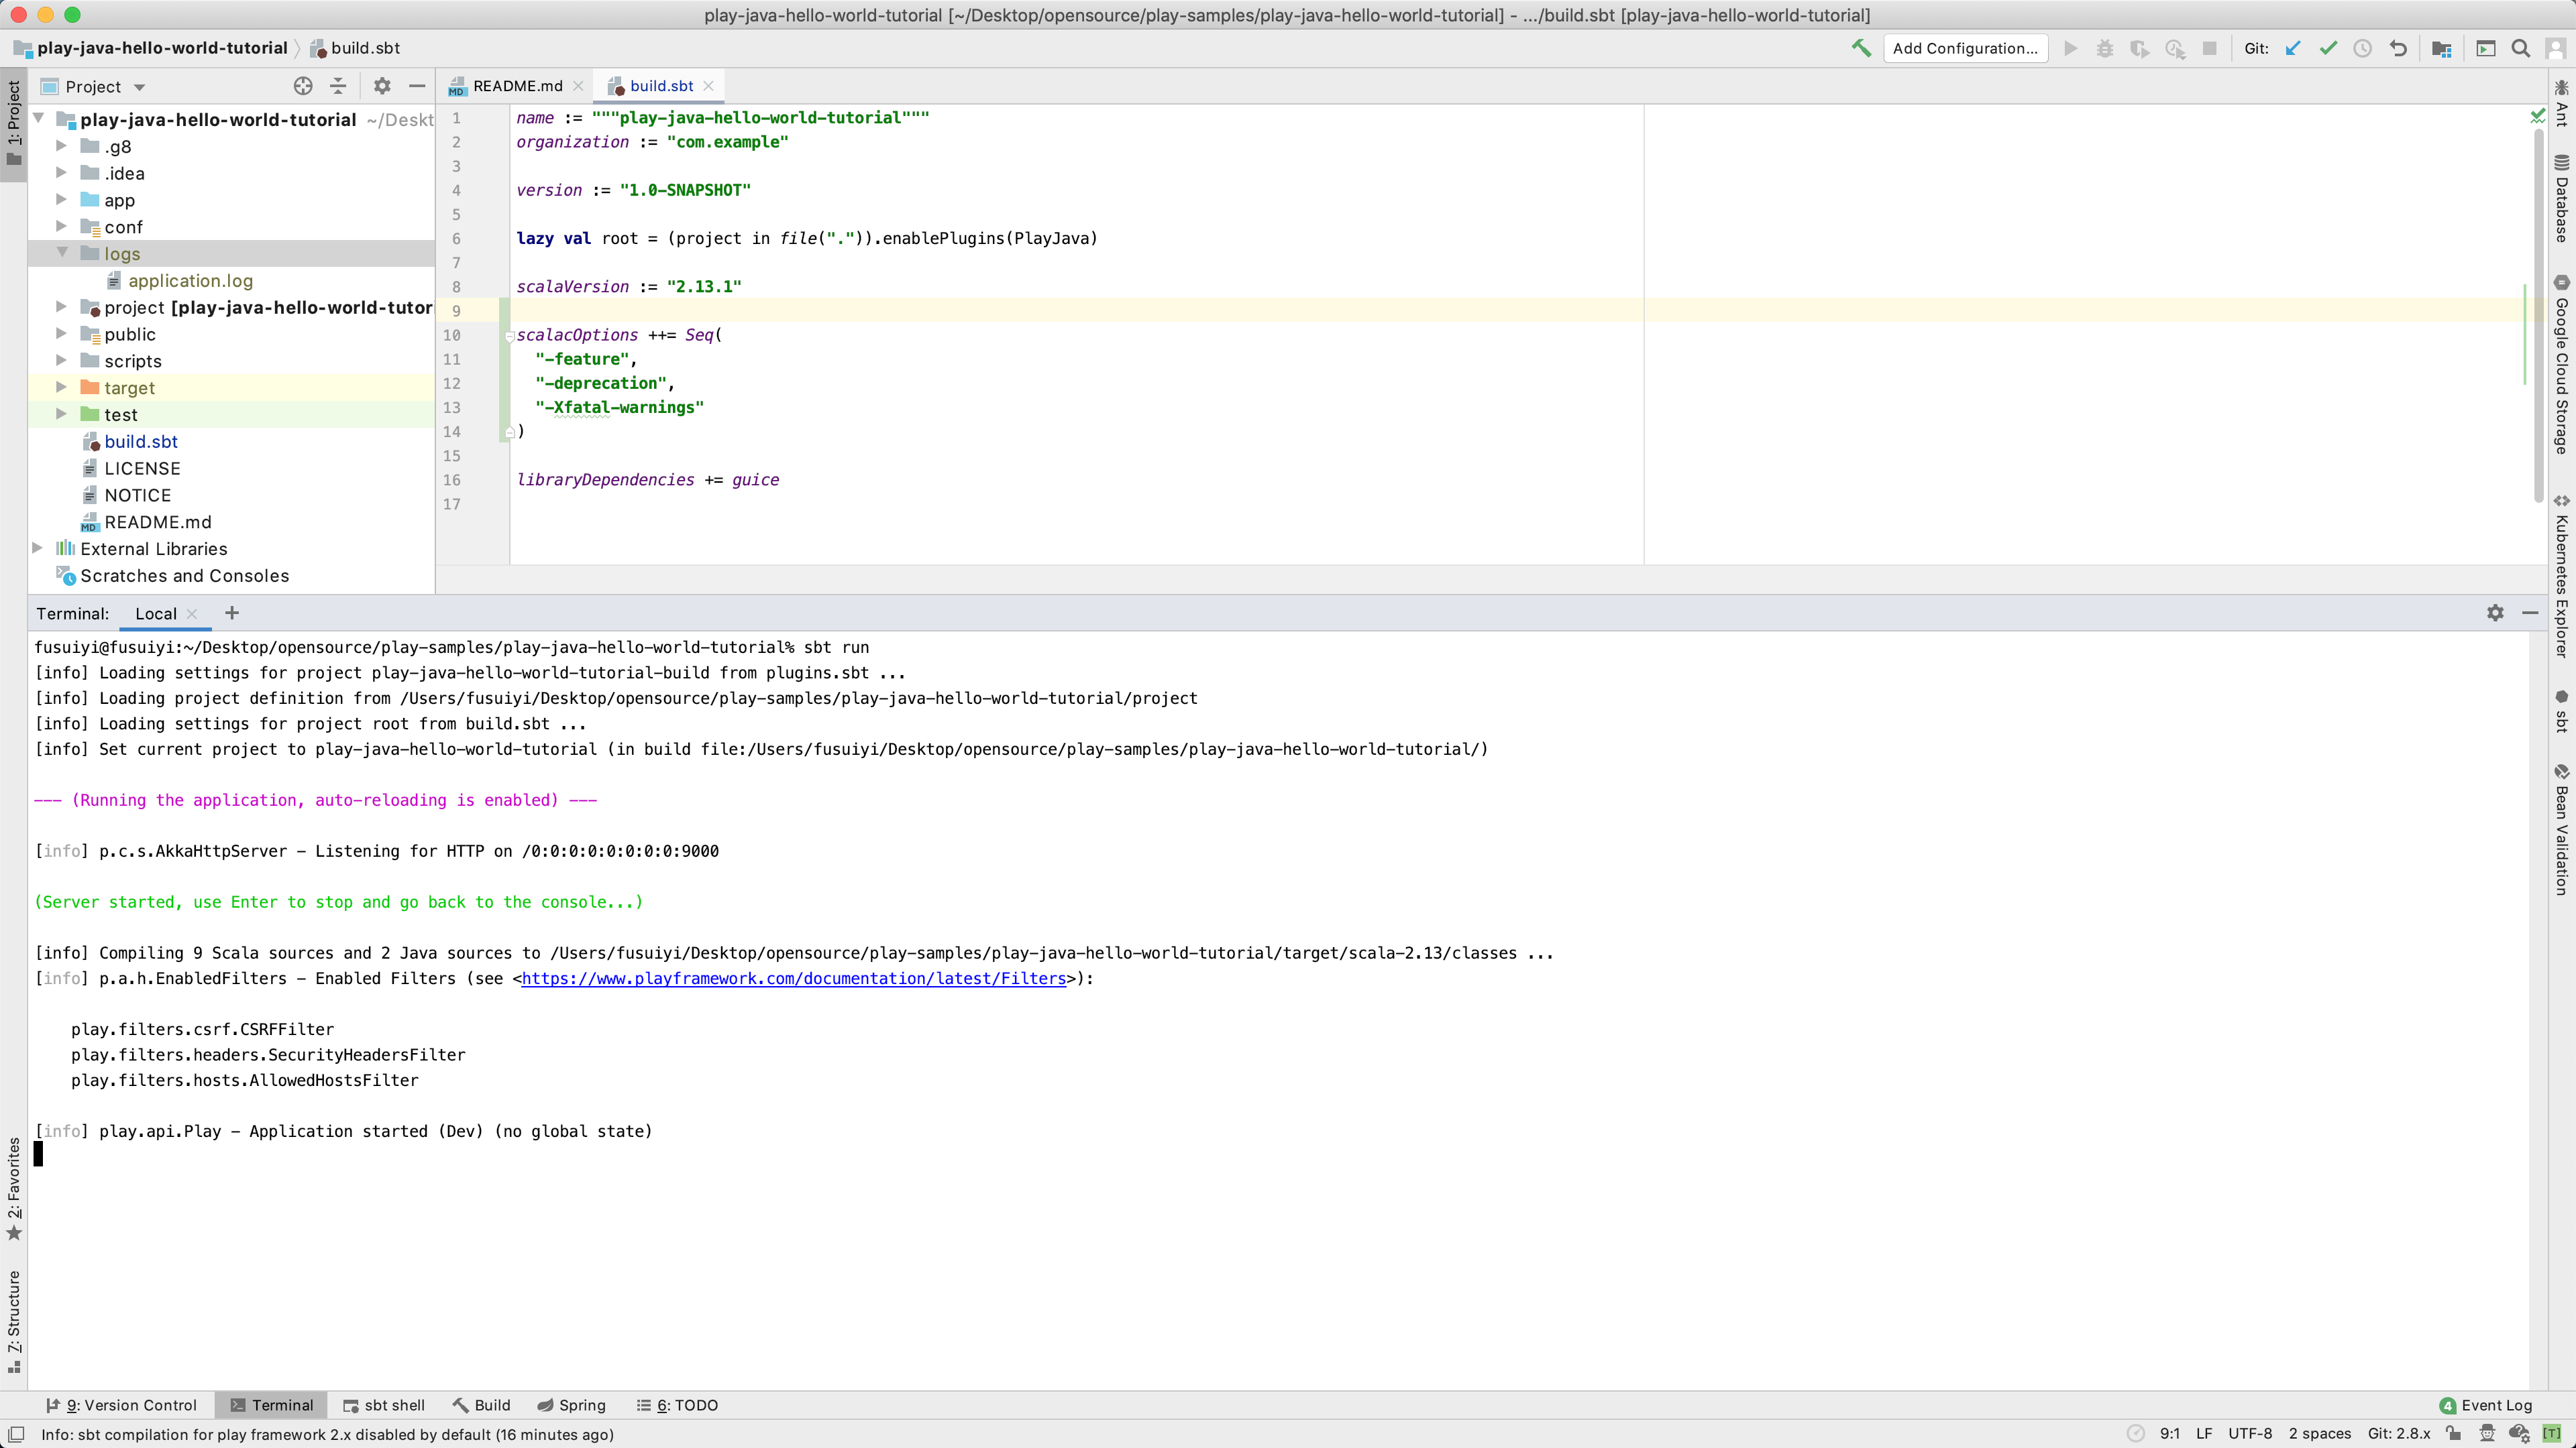The height and width of the screenshot is (1448, 2576).
Task: Toggle Google Cloud Storage tool window
Action: point(2561,366)
